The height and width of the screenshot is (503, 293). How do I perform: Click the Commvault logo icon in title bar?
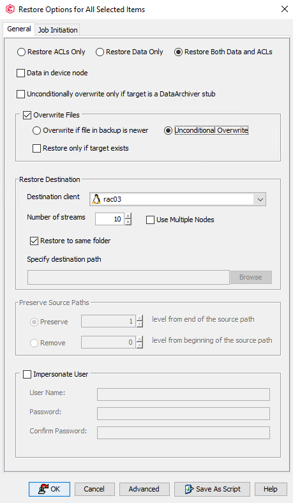[10, 10]
